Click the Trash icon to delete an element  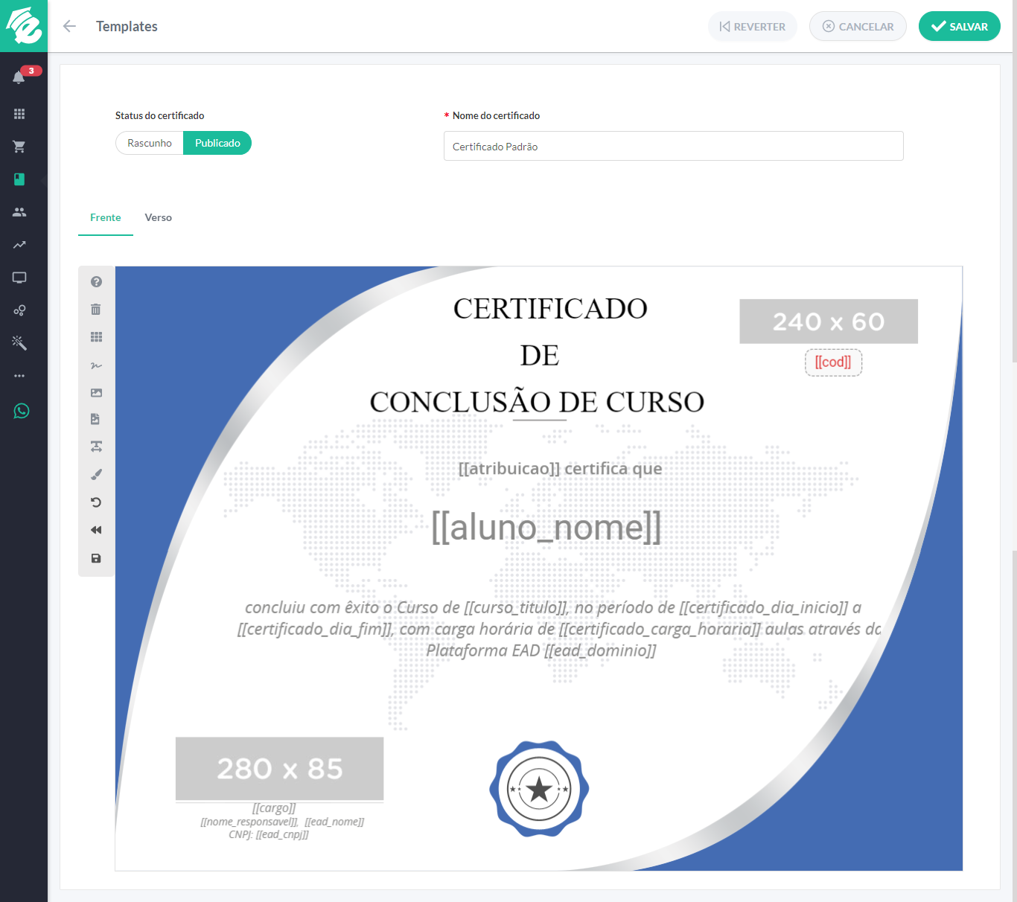pyautogui.click(x=95, y=309)
